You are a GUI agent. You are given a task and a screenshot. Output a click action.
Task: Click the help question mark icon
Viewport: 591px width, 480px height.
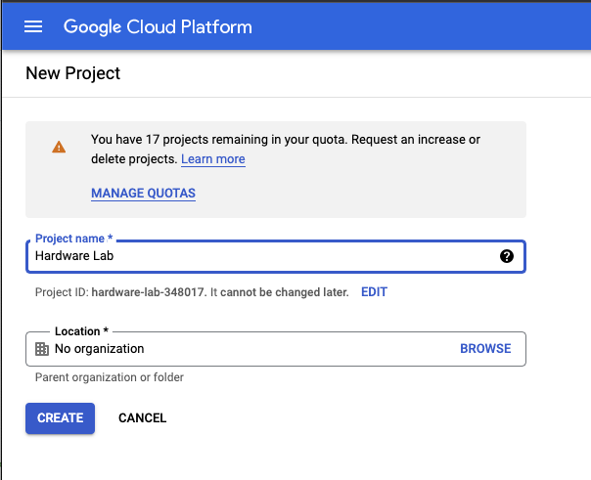point(507,256)
